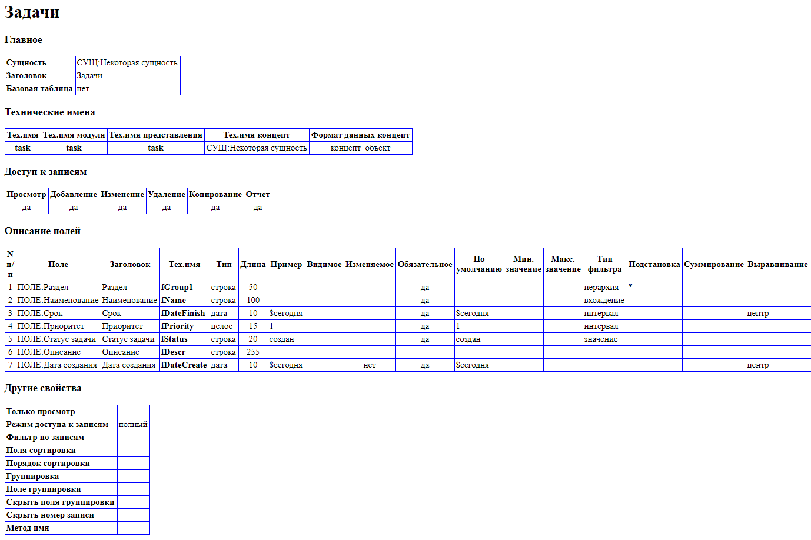Select "нет" value beside Базовая таблица
Viewport: 811px width, 540px height.
pos(128,88)
